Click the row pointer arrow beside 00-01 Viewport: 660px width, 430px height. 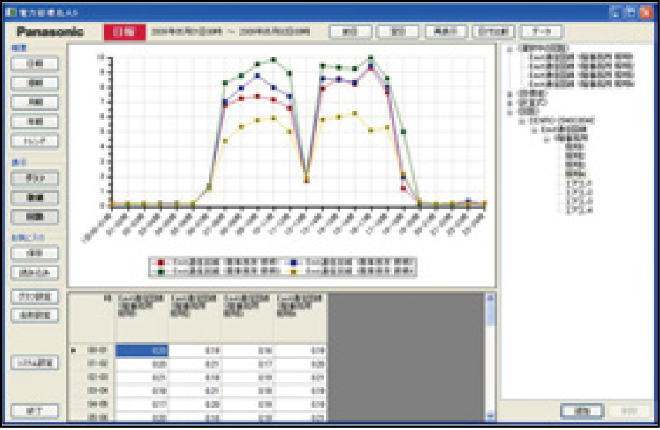(72, 351)
